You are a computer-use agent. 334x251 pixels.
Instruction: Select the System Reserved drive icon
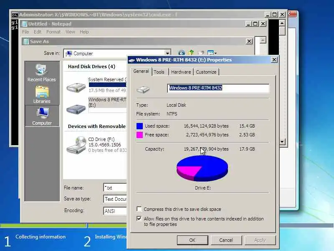[76, 87]
